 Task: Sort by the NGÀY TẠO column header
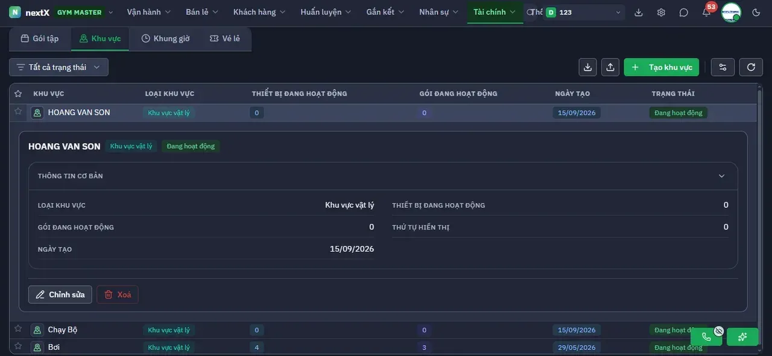tap(572, 93)
